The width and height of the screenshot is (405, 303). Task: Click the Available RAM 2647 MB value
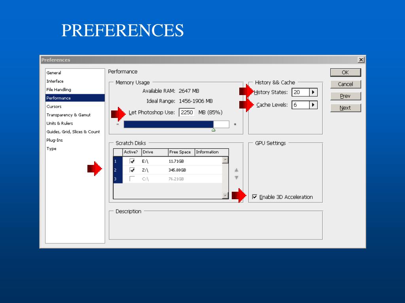(x=189, y=91)
